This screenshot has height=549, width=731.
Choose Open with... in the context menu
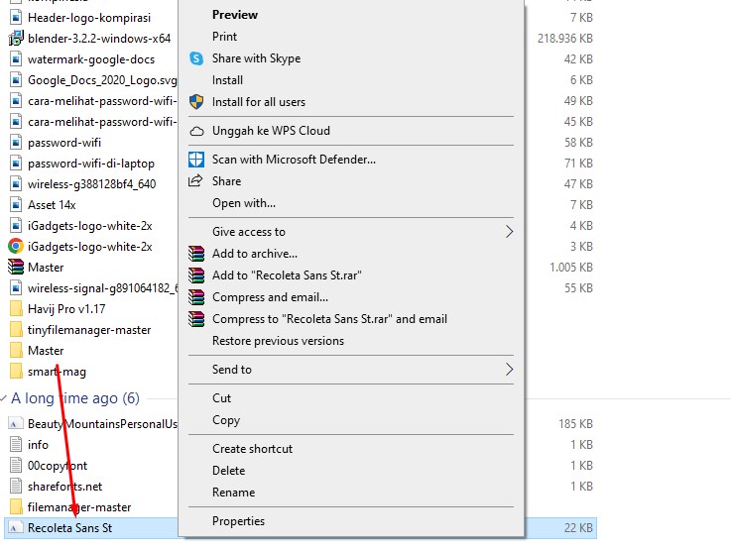point(244,203)
